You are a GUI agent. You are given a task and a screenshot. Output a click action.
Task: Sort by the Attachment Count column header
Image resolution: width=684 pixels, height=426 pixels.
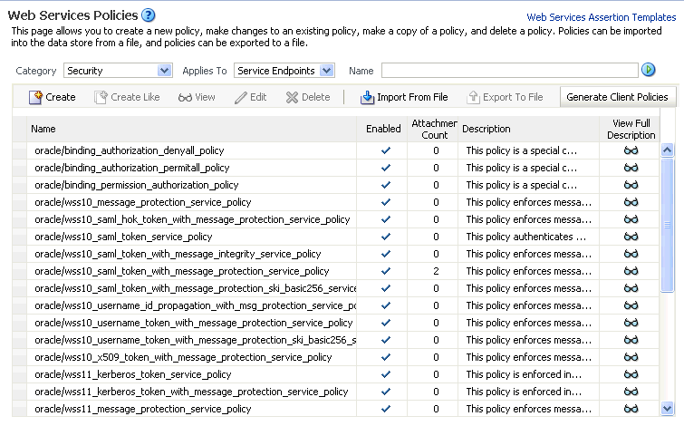(434, 130)
